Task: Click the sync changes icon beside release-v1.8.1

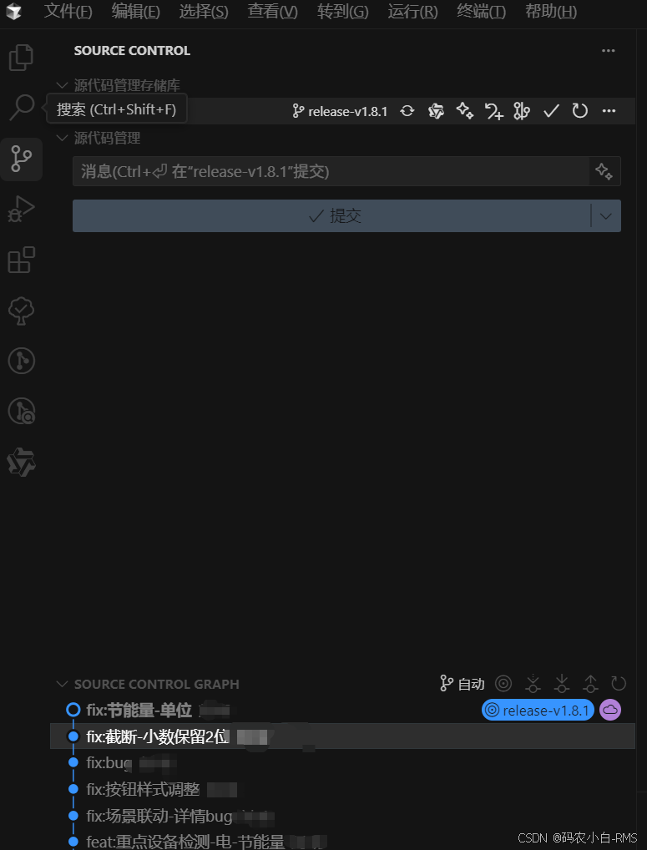Action: click(407, 111)
